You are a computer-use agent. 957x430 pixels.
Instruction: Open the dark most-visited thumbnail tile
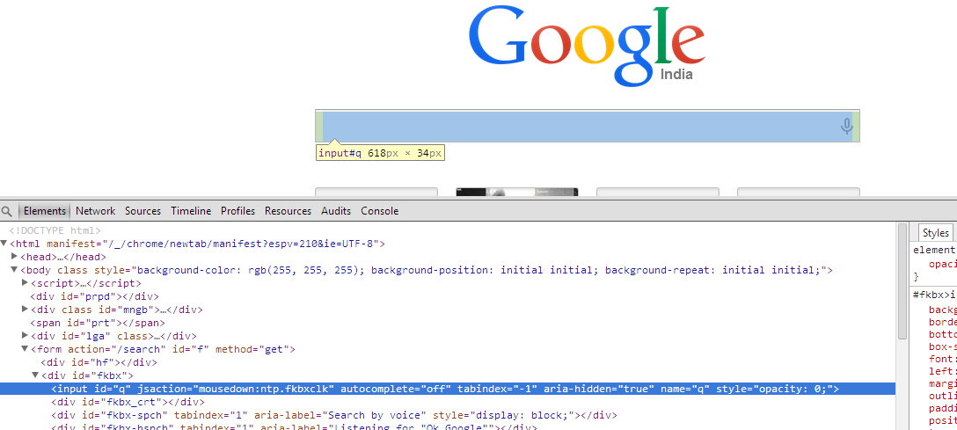(517, 192)
